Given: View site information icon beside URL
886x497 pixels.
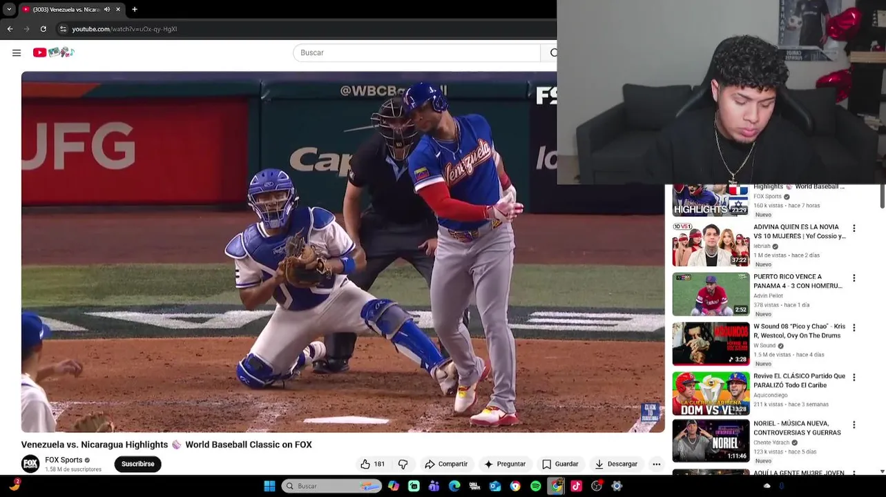Looking at the screenshot, I should click(63, 29).
